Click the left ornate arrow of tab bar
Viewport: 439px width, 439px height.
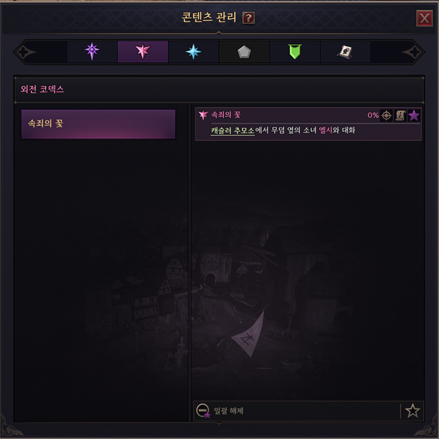26,52
